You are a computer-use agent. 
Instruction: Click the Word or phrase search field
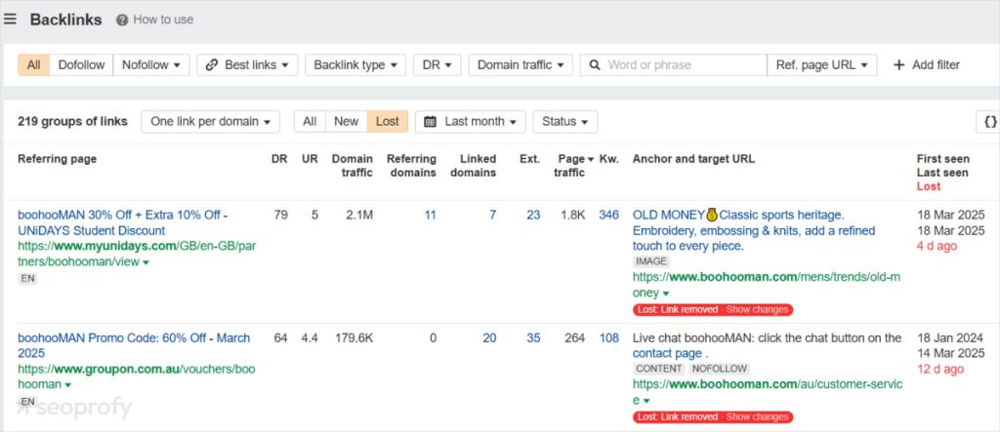click(x=674, y=65)
